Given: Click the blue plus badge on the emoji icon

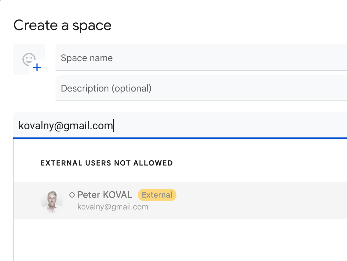Looking at the screenshot, I should [37, 68].
